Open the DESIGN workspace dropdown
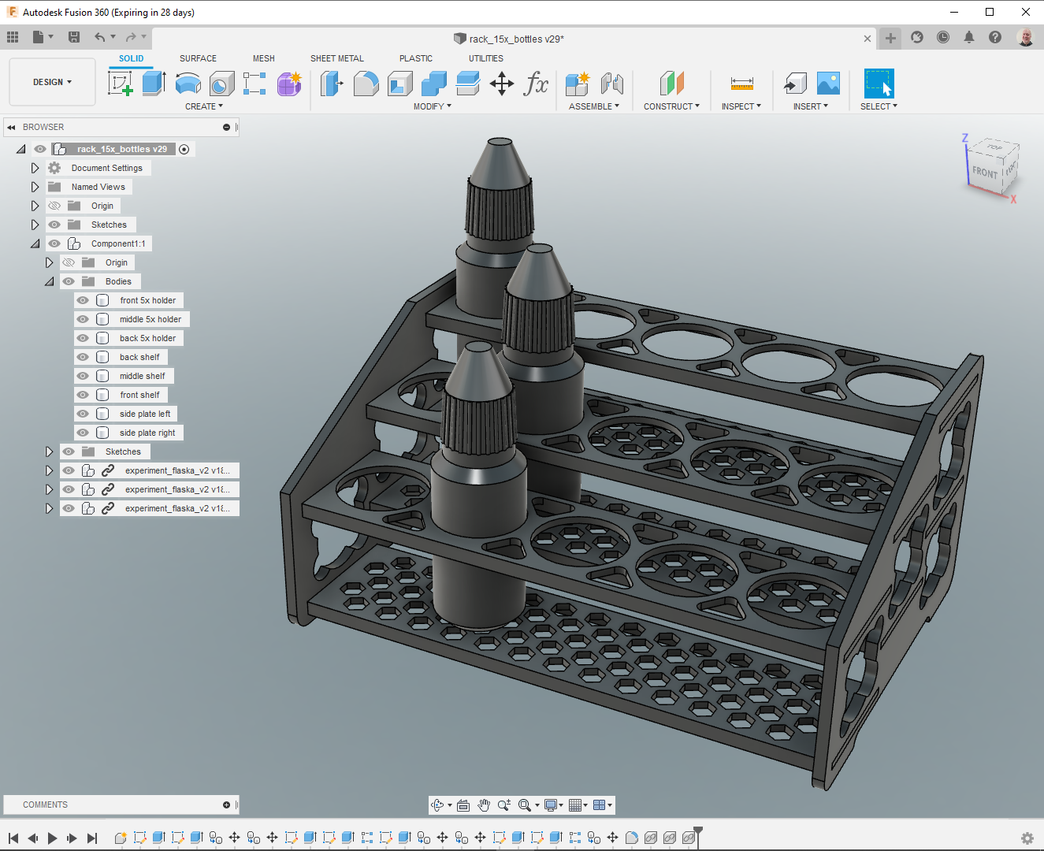 (x=51, y=81)
